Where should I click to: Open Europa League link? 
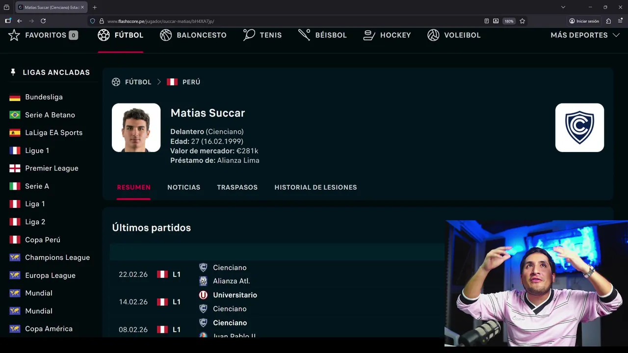pyautogui.click(x=50, y=276)
